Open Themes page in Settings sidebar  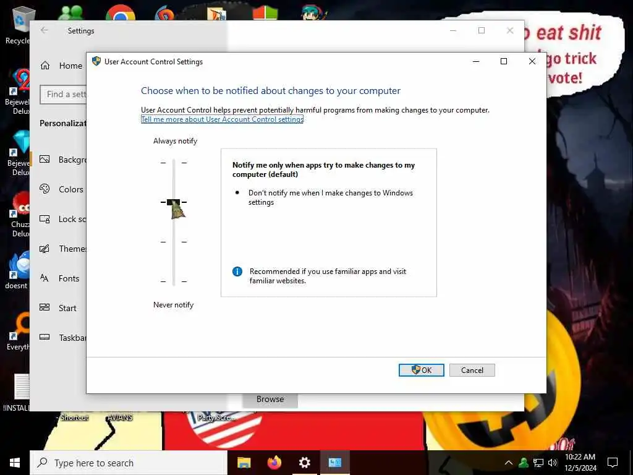click(x=62, y=249)
